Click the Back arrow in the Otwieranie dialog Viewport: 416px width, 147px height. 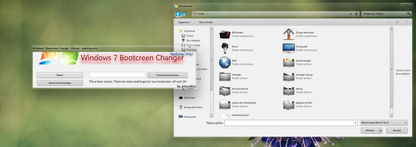point(178,14)
